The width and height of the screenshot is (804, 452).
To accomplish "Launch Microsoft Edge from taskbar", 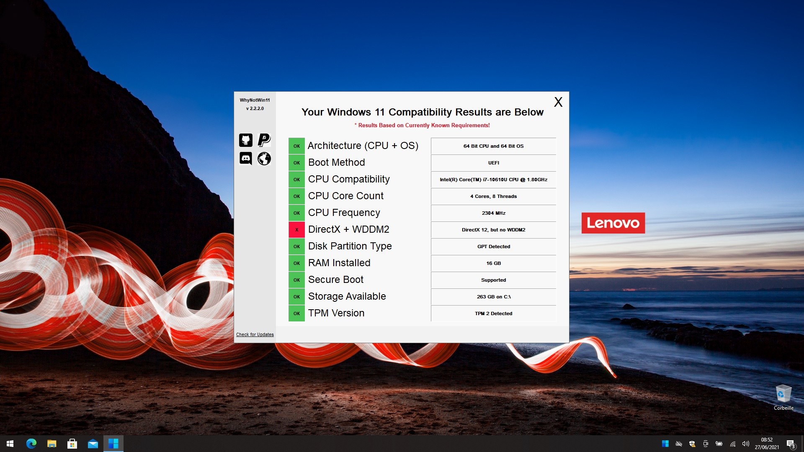I will click(31, 444).
